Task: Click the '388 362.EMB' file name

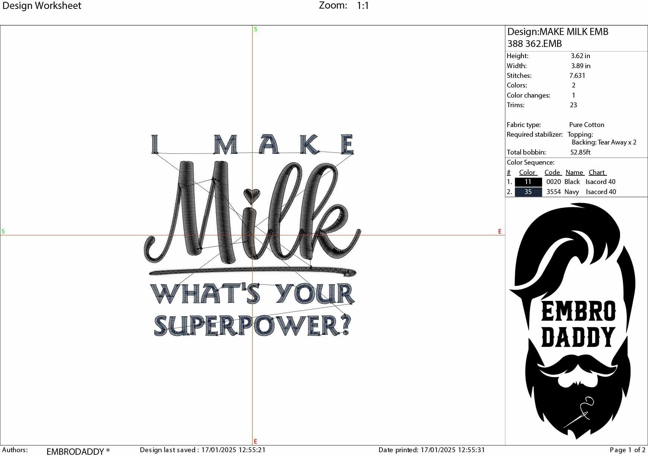Action: [534, 44]
